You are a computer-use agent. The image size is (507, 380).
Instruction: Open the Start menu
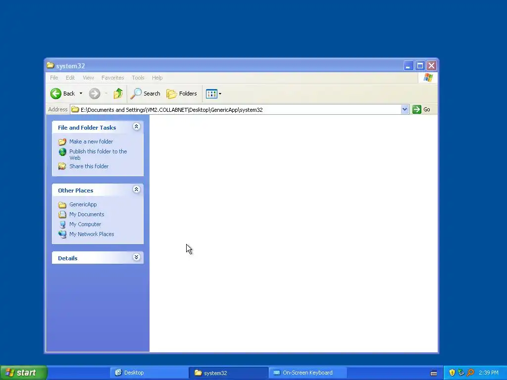(23, 373)
